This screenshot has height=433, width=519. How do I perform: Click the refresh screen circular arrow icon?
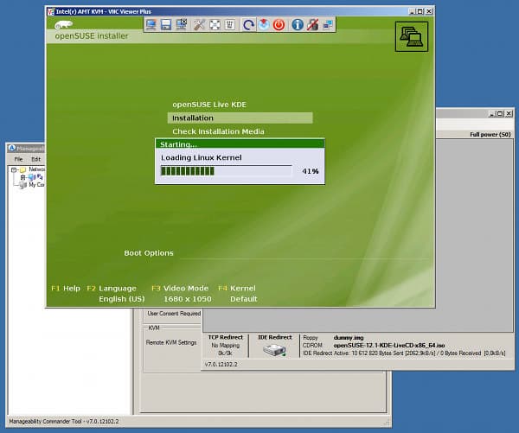tap(248, 25)
